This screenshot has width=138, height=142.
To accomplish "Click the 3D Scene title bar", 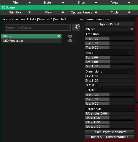I will point(69,7).
